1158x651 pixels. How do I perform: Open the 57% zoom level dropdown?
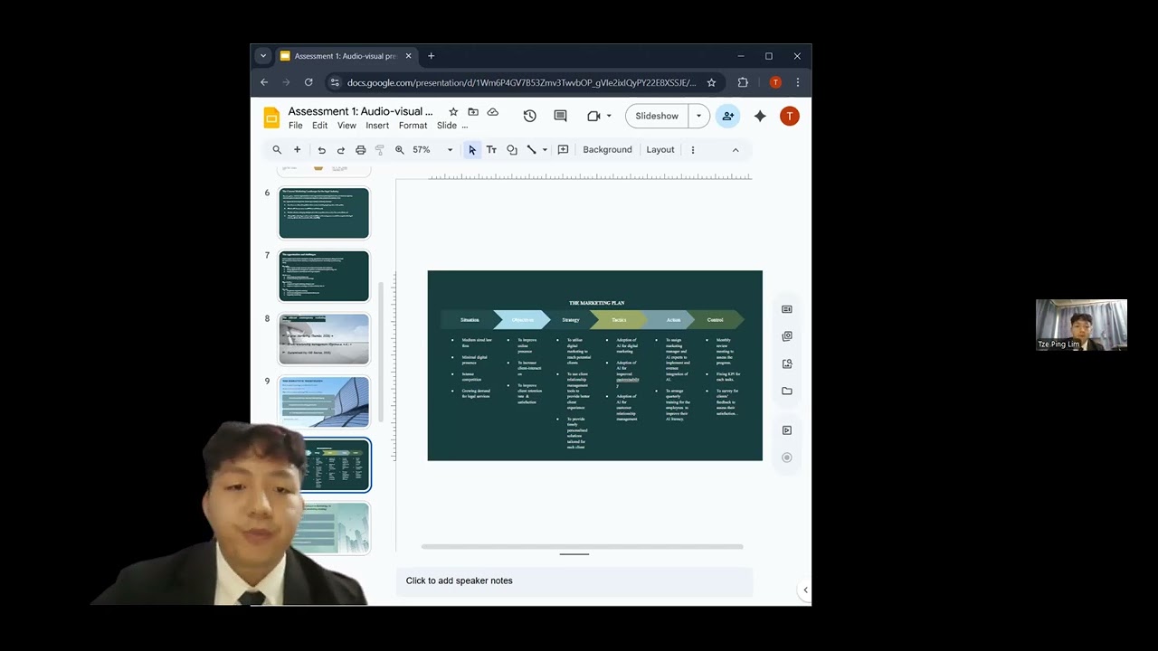tap(432, 150)
